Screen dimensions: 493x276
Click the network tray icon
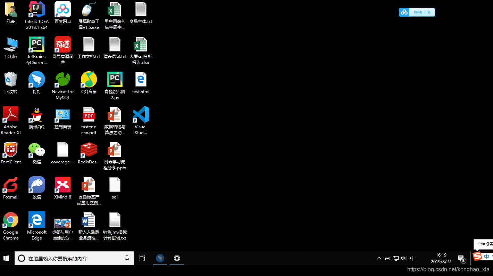pyautogui.click(x=396, y=258)
